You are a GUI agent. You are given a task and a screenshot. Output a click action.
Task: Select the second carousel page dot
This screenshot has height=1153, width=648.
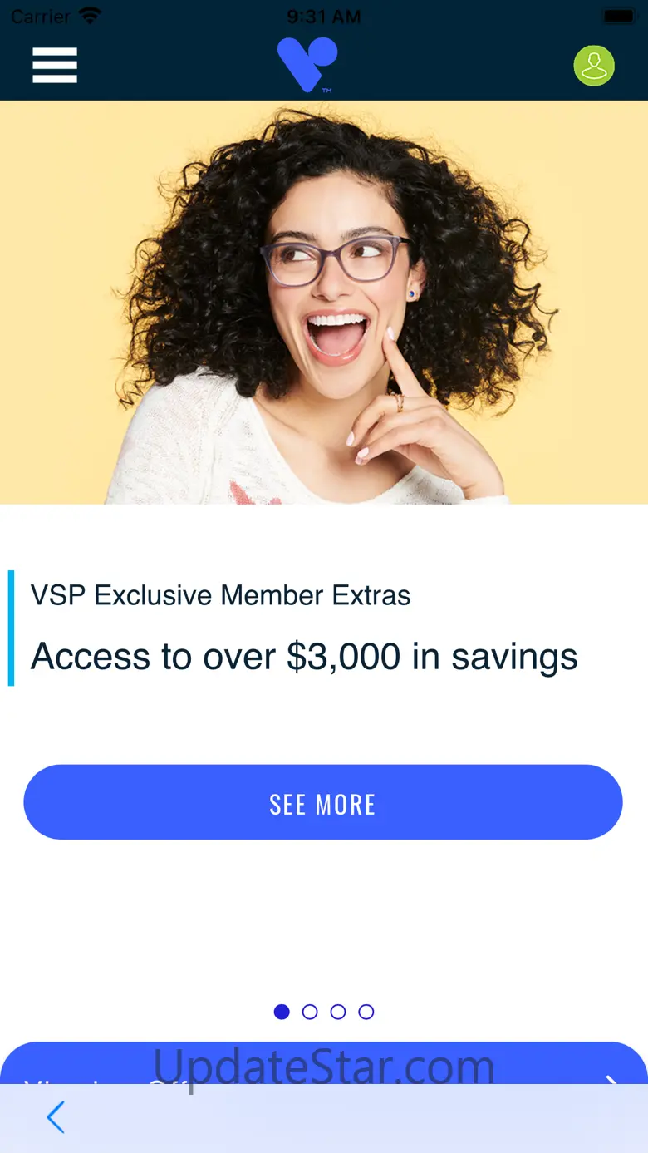pyautogui.click(x=310, y=1012)
